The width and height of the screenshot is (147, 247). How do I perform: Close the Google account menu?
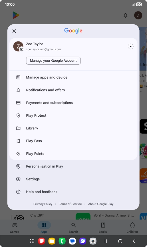point(14,31)
